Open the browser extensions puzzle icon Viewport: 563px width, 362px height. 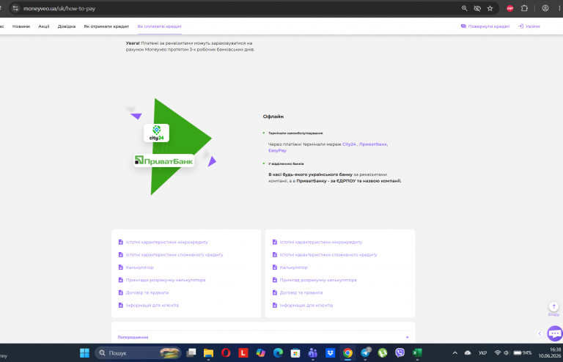click(524, 8)
